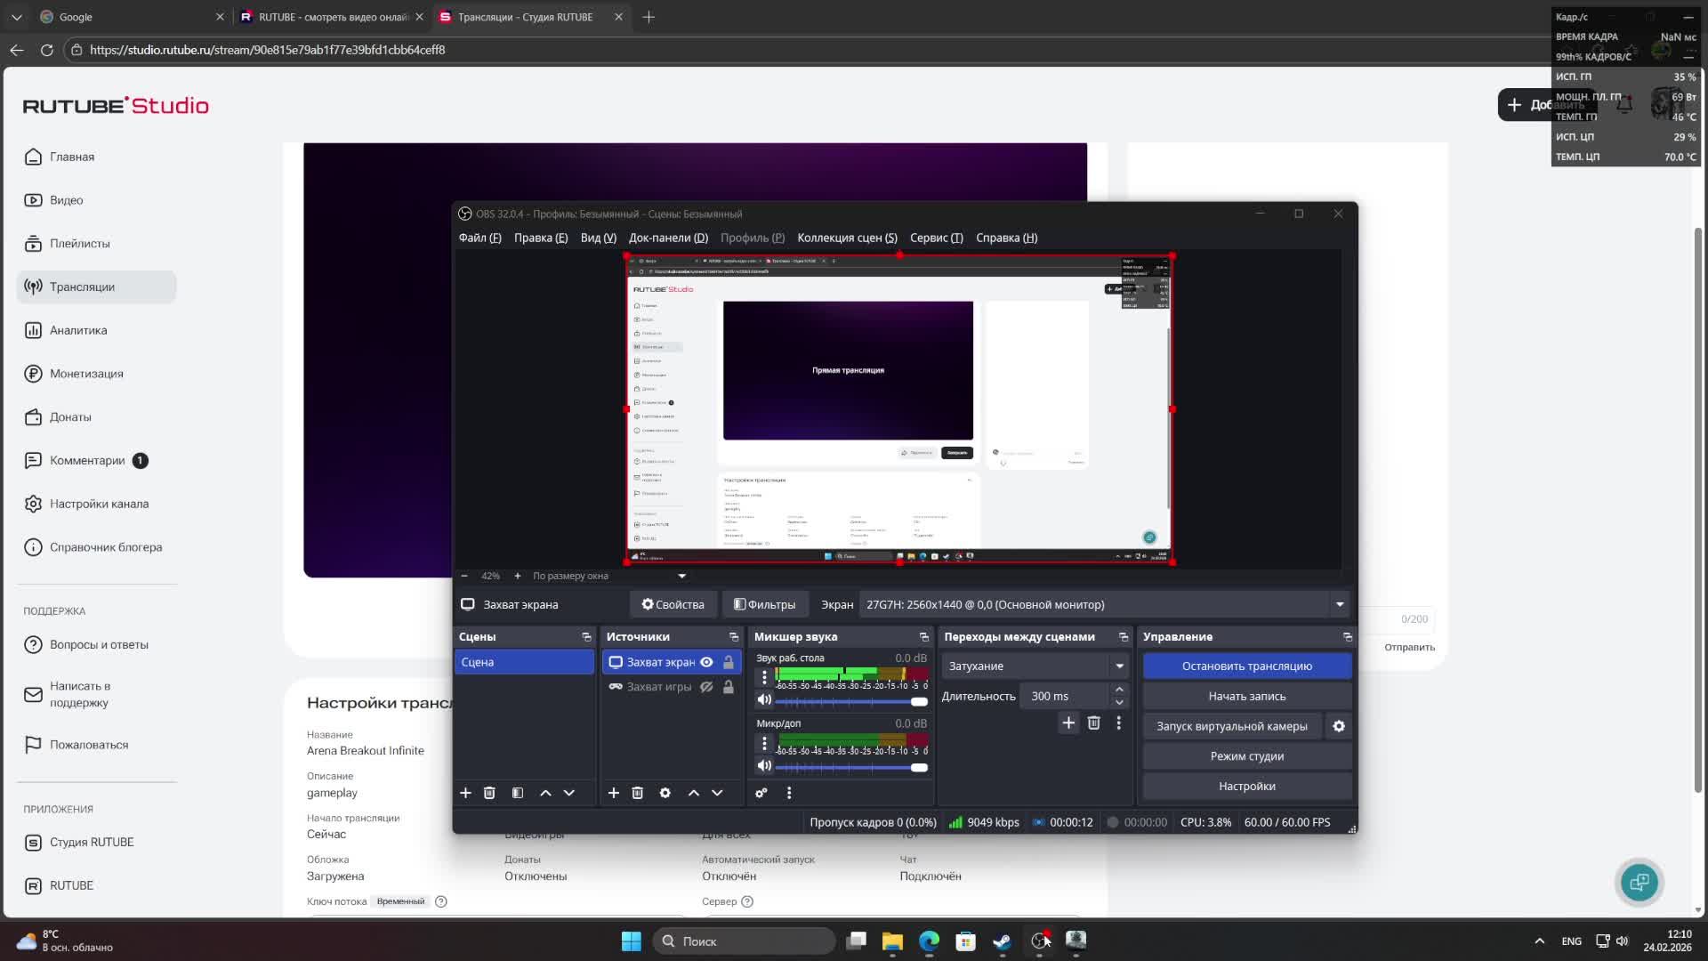
Task: Mute Звук раб. стола speaker icon
Action: pyautogui.click(x=763, y=700)
